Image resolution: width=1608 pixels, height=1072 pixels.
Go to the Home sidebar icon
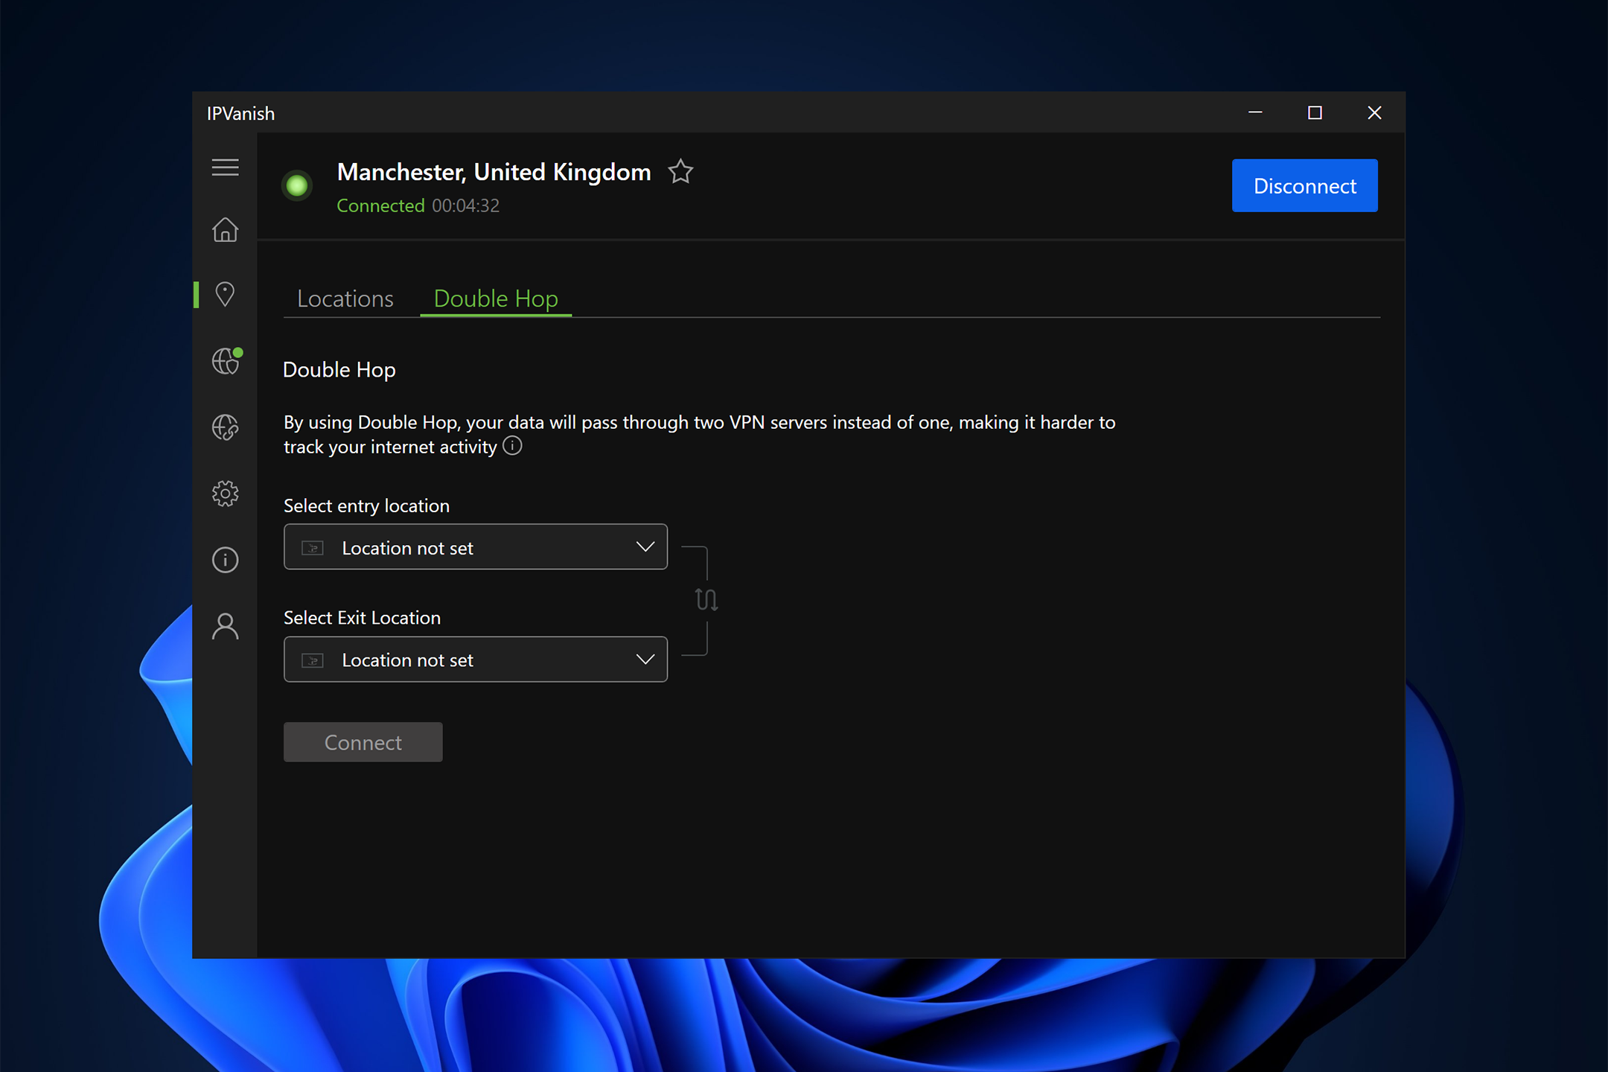[x=225, y=229]
